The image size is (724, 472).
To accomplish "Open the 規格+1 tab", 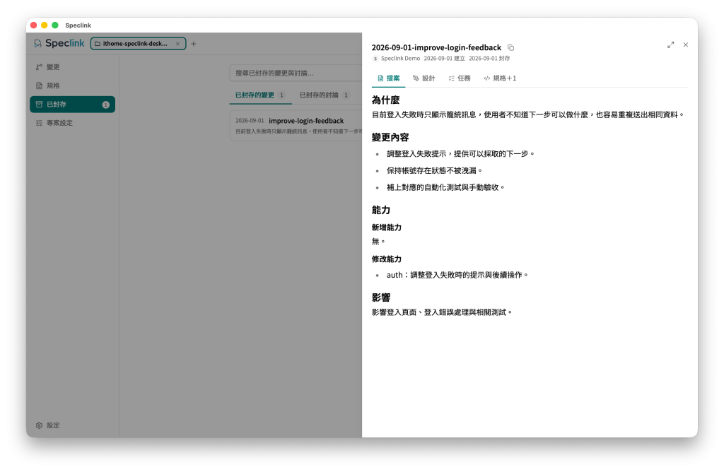I will [x=500, y=78].
